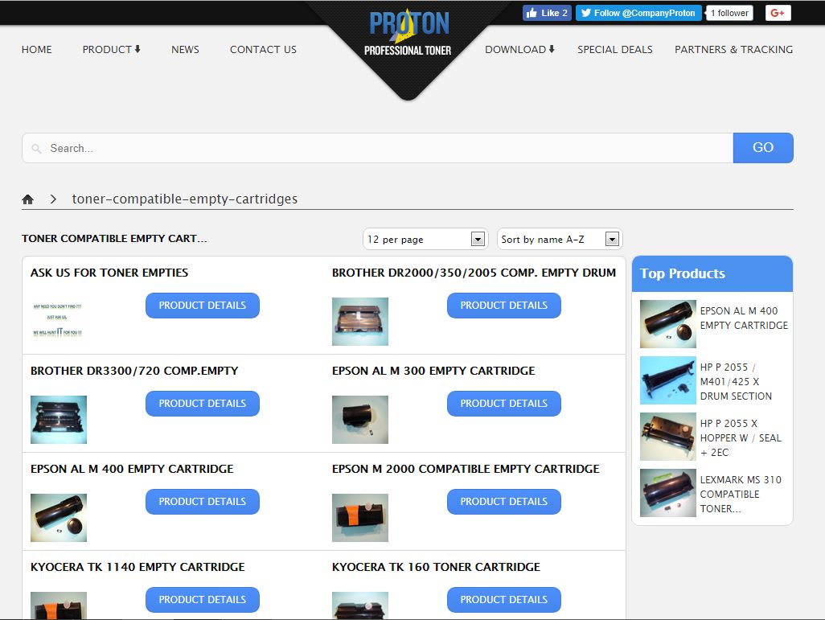Click the toner-compatible-empty-cartridges breadcrumb
This screenshot has height=620, width=825.
(x=185, y=199)
